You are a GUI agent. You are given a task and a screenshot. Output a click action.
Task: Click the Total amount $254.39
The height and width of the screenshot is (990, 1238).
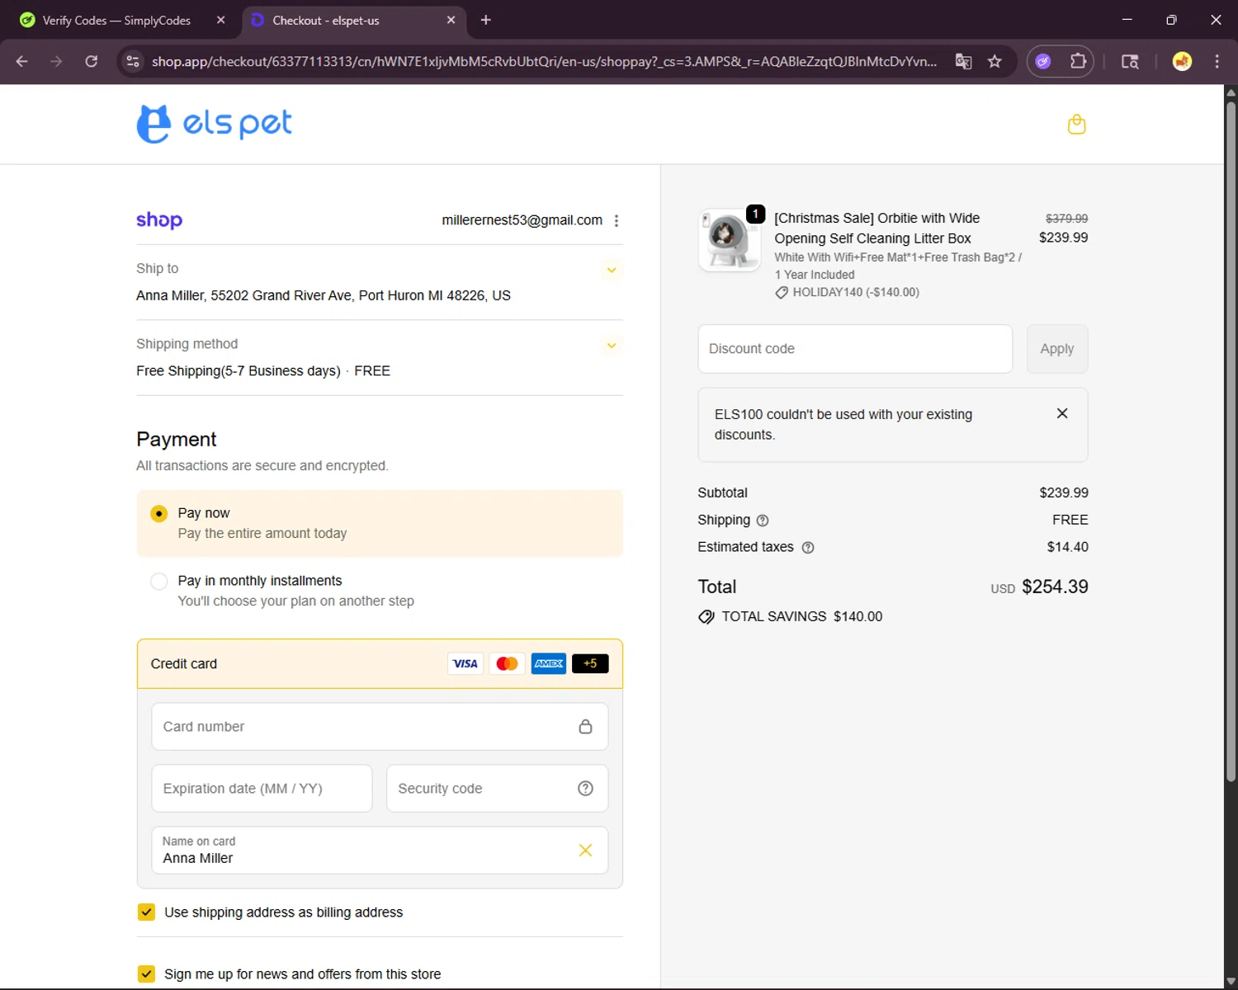[1055, 587]
